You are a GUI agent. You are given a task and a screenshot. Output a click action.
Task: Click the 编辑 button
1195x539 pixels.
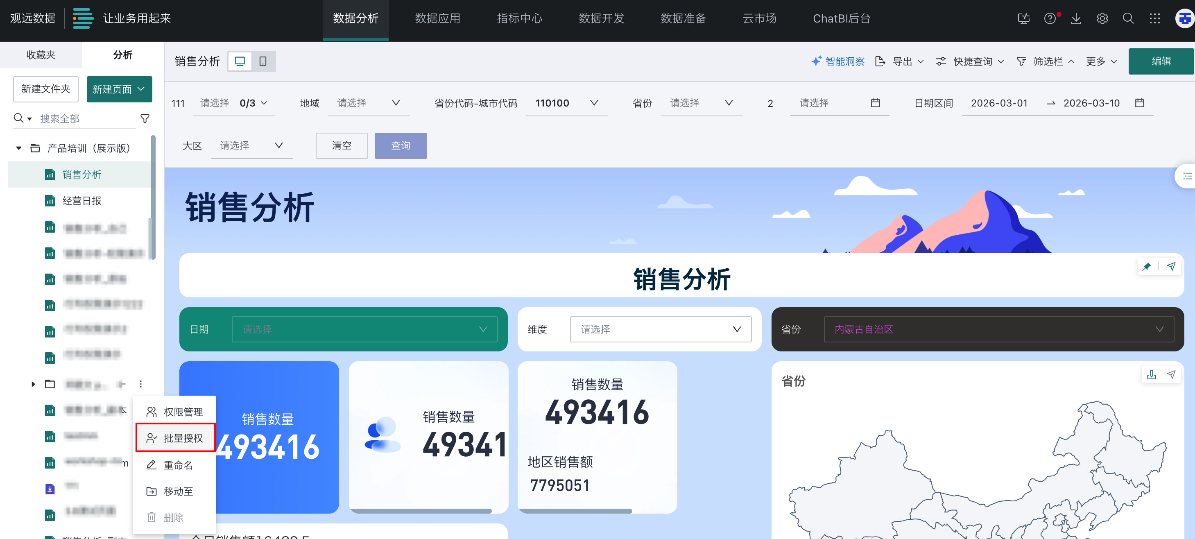pos(1161,61)
